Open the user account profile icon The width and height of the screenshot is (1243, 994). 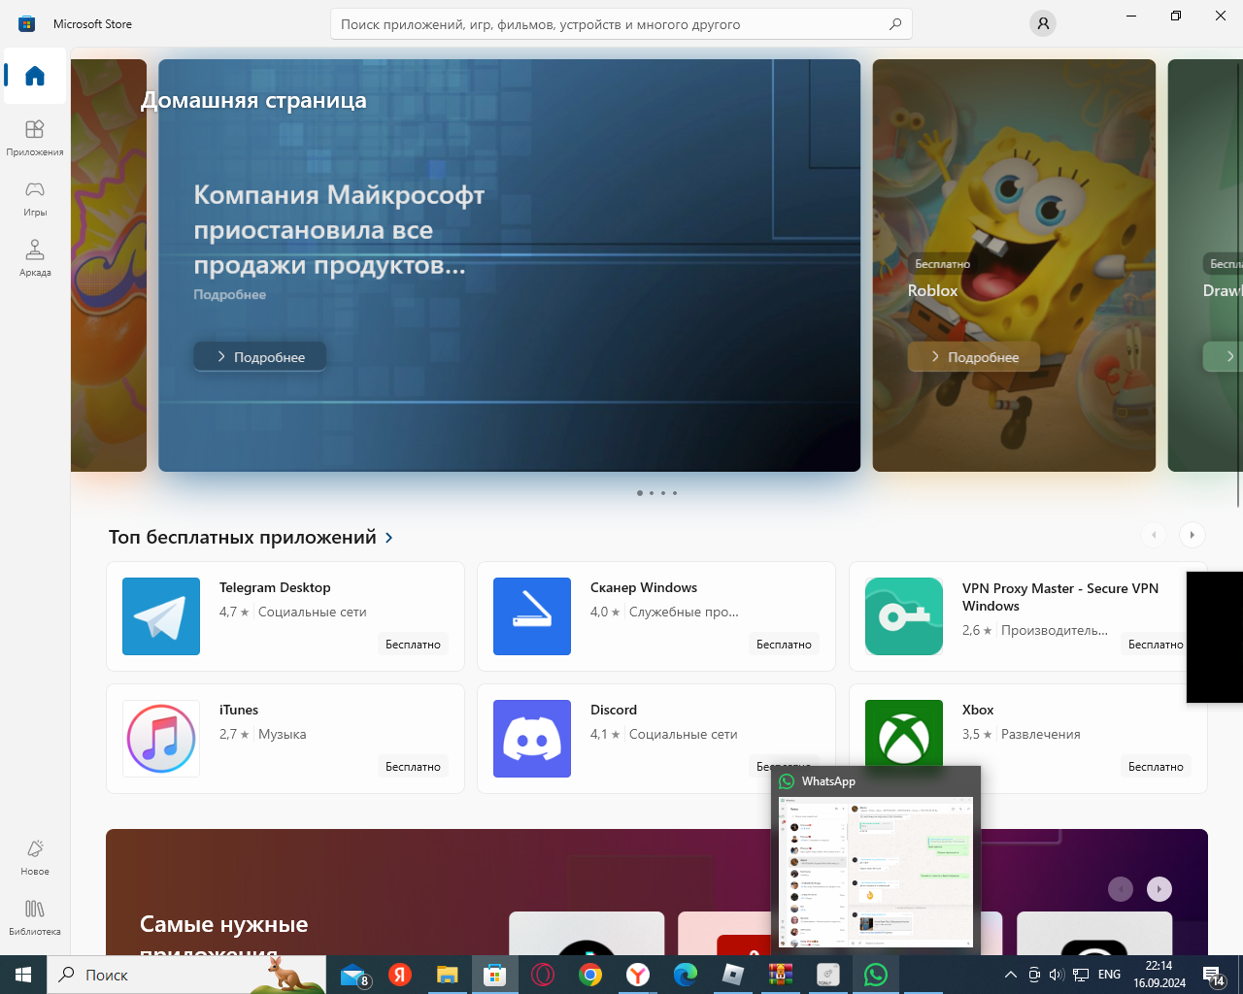[x=1042, y=23]
